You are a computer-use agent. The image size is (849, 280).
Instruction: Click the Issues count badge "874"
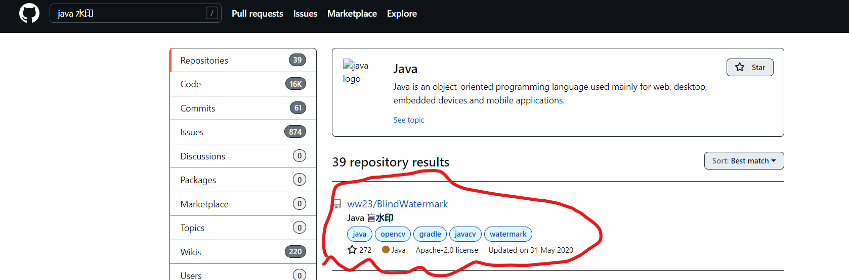pyautogui.click(x=295, y=132)
